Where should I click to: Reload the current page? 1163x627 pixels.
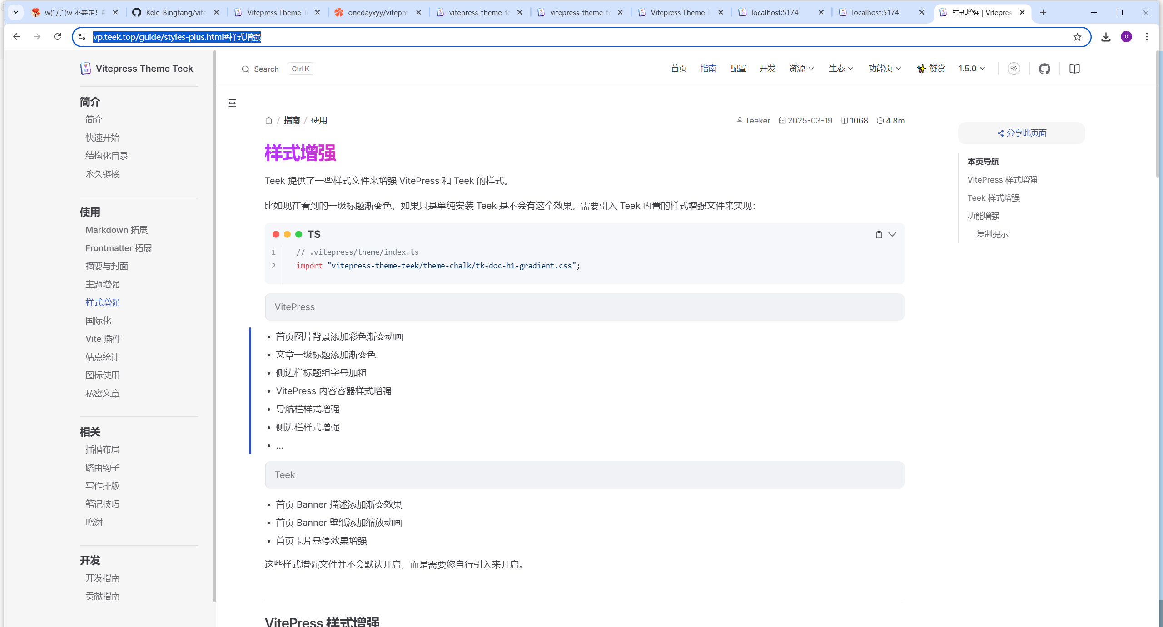(57, 37)
